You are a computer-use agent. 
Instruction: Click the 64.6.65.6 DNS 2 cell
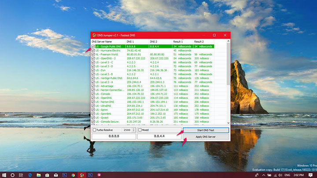pyautogui.click(x=155, y=78)
